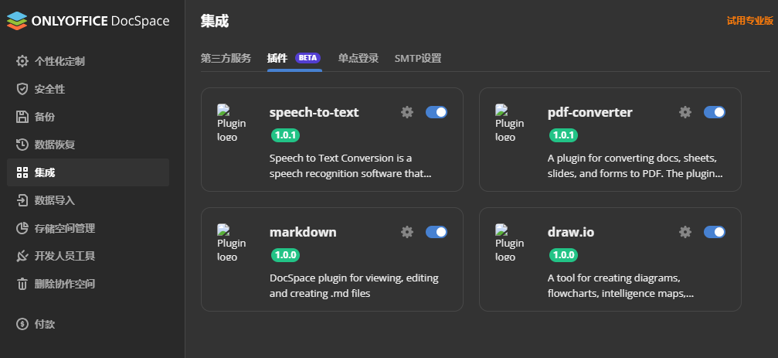Click the speech-to-text plugin title
This screenshot has height=358, width=778.
click(x=314, y=112)
